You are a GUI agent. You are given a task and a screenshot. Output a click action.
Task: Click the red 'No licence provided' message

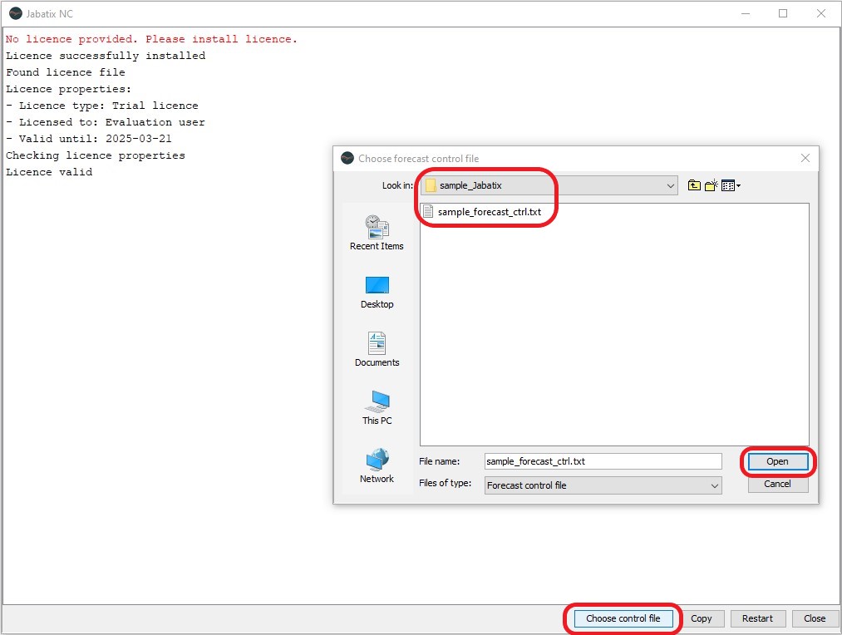coord(151,39)
